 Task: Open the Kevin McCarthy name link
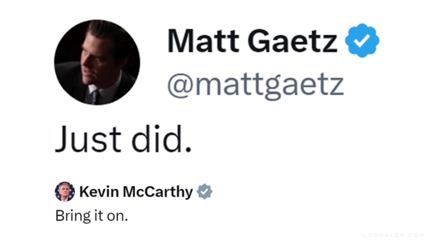(136, 192)
